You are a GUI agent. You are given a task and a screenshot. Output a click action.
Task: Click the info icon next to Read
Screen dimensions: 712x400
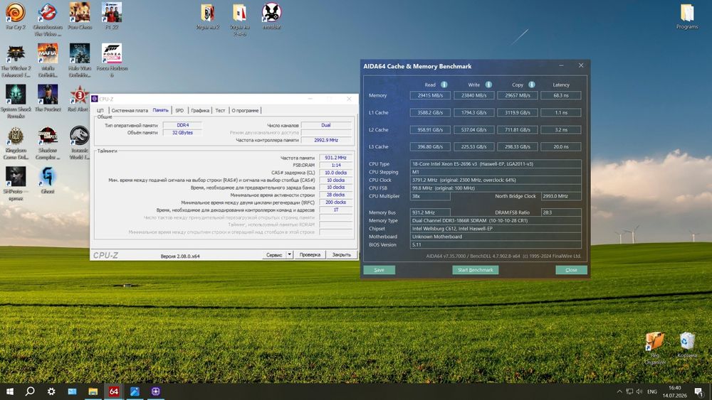(444, 85)
